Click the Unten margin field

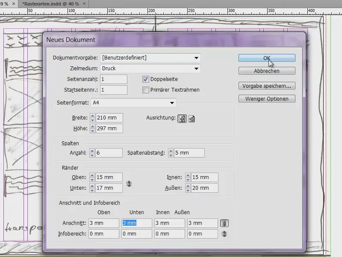click(109, 188)
